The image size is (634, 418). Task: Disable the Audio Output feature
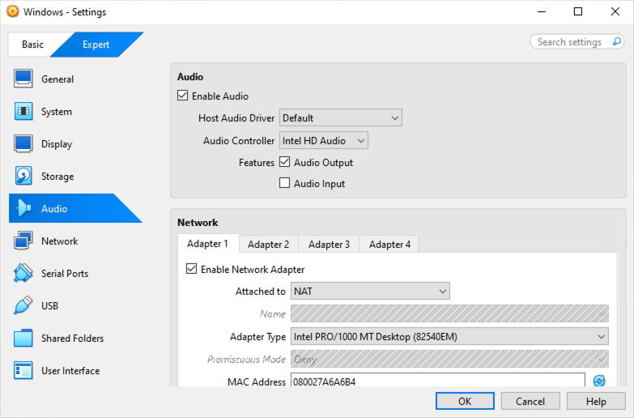click(x=285, y=162)
